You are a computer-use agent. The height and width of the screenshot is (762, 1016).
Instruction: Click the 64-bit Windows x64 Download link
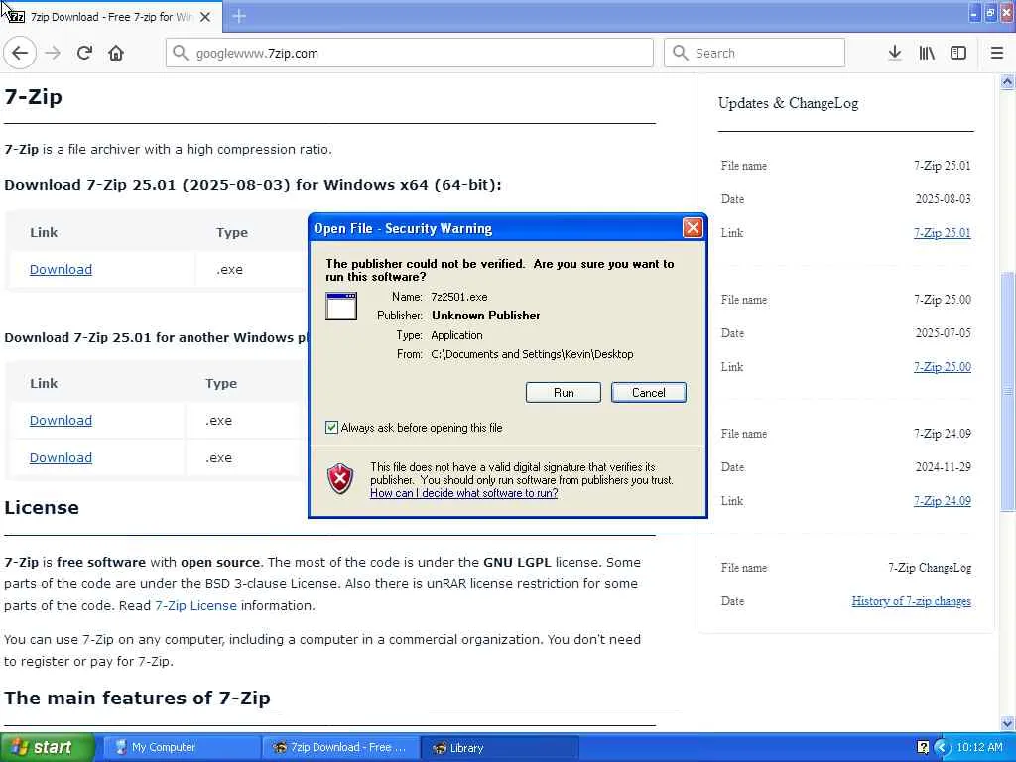pos(61,269)
